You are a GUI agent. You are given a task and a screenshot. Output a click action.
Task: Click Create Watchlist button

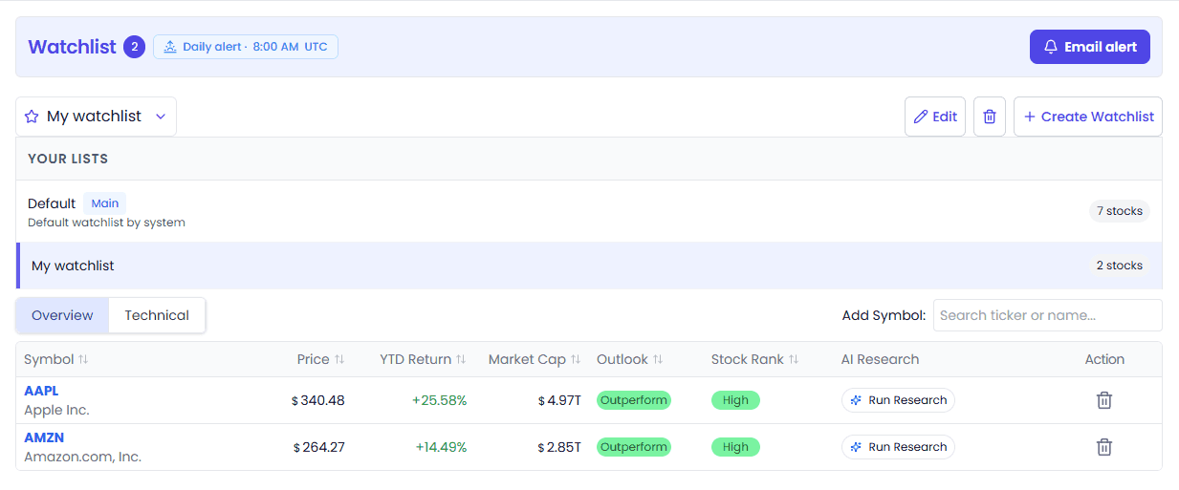click(1088, 117)
